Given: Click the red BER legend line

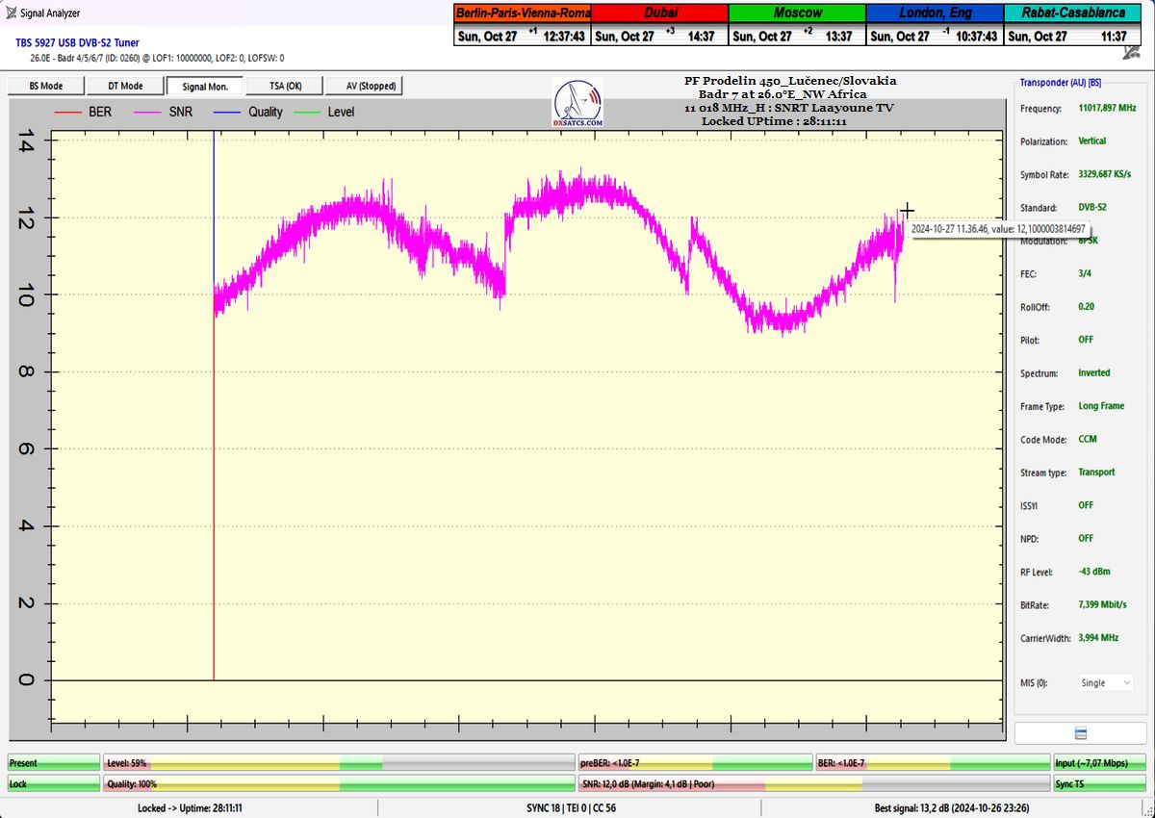Looking at the screenshot, I should pos(68,113).
